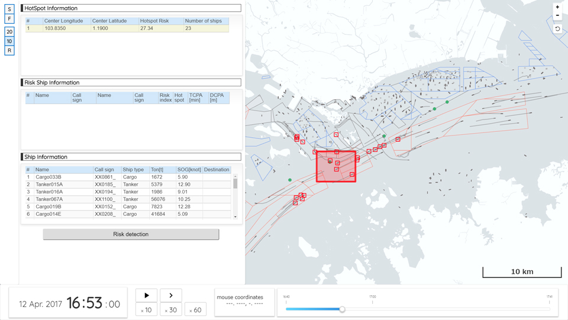
Task: Zoom in on the map
Action: click(x=557, y=7)
